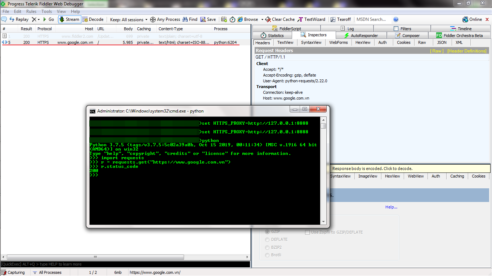This screenshot has width=492, height=276.
Task: Switch to the Composer tab
Action: tap(407, 36)
